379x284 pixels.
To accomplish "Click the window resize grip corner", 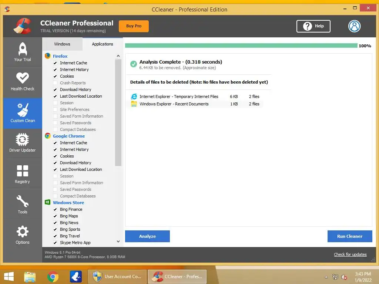I will (x=373, y=260).
